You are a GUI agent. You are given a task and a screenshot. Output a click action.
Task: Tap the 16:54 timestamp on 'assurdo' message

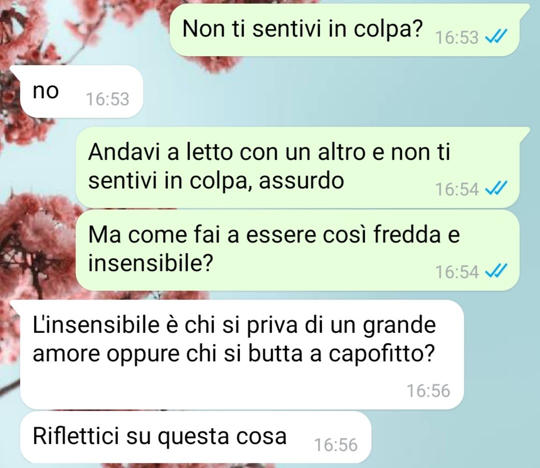point(457,189)
